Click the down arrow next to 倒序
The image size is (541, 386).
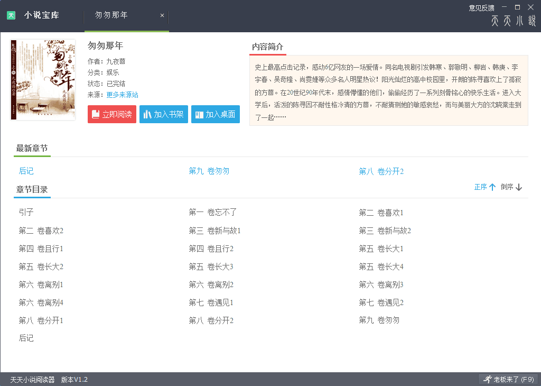coord(520,187)
